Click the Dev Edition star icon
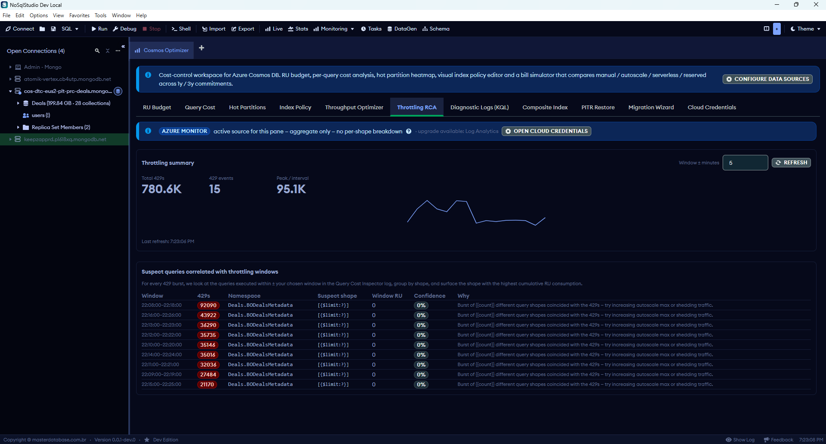Screen dimensions: 826x444 click(x=147, y=440)
